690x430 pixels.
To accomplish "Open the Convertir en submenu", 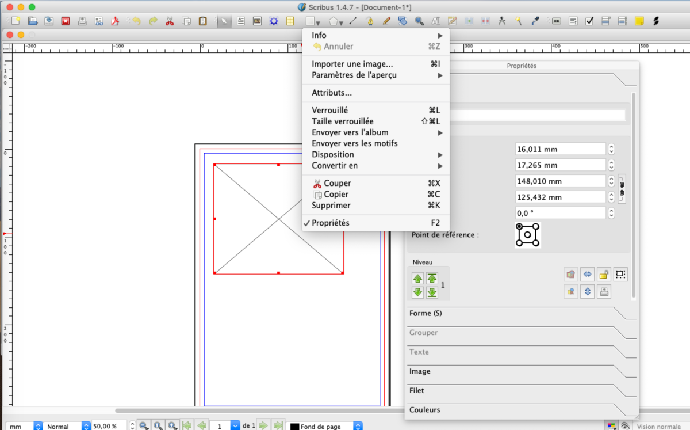I will tap(335, 166).
